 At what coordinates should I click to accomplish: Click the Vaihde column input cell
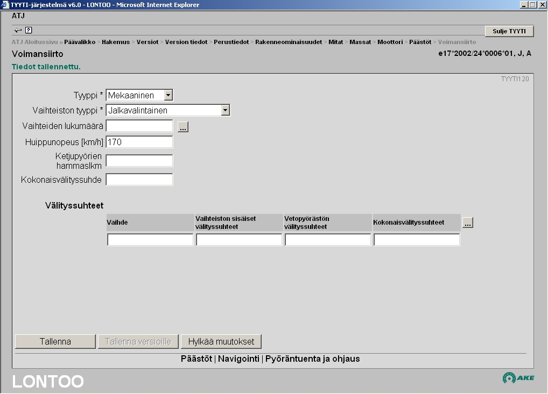pos(150,240)
